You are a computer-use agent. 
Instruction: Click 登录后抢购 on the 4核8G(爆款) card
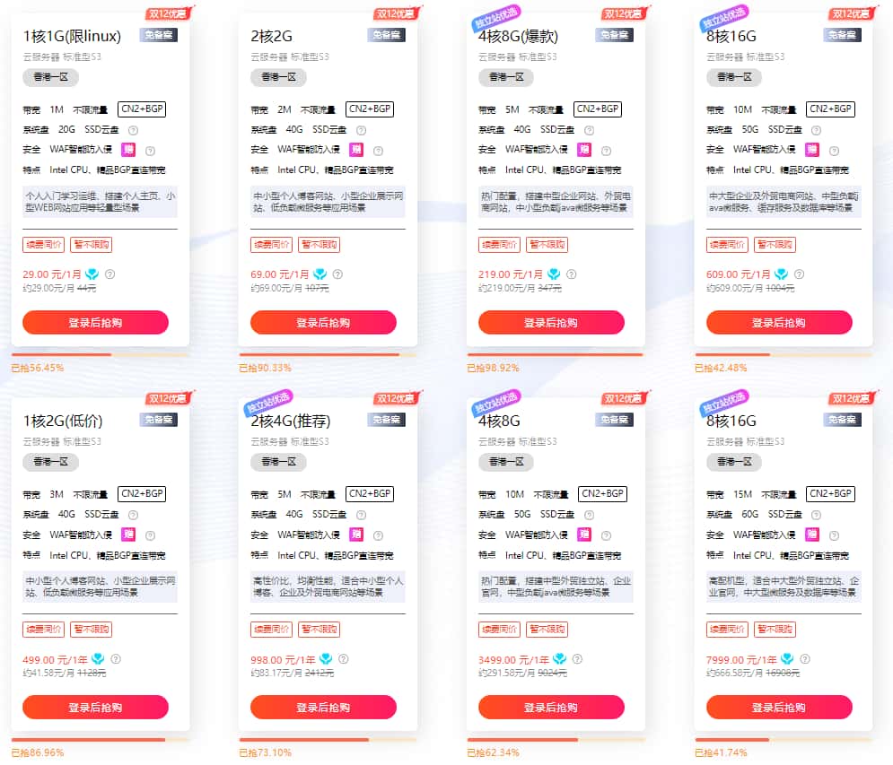[552, 322]
